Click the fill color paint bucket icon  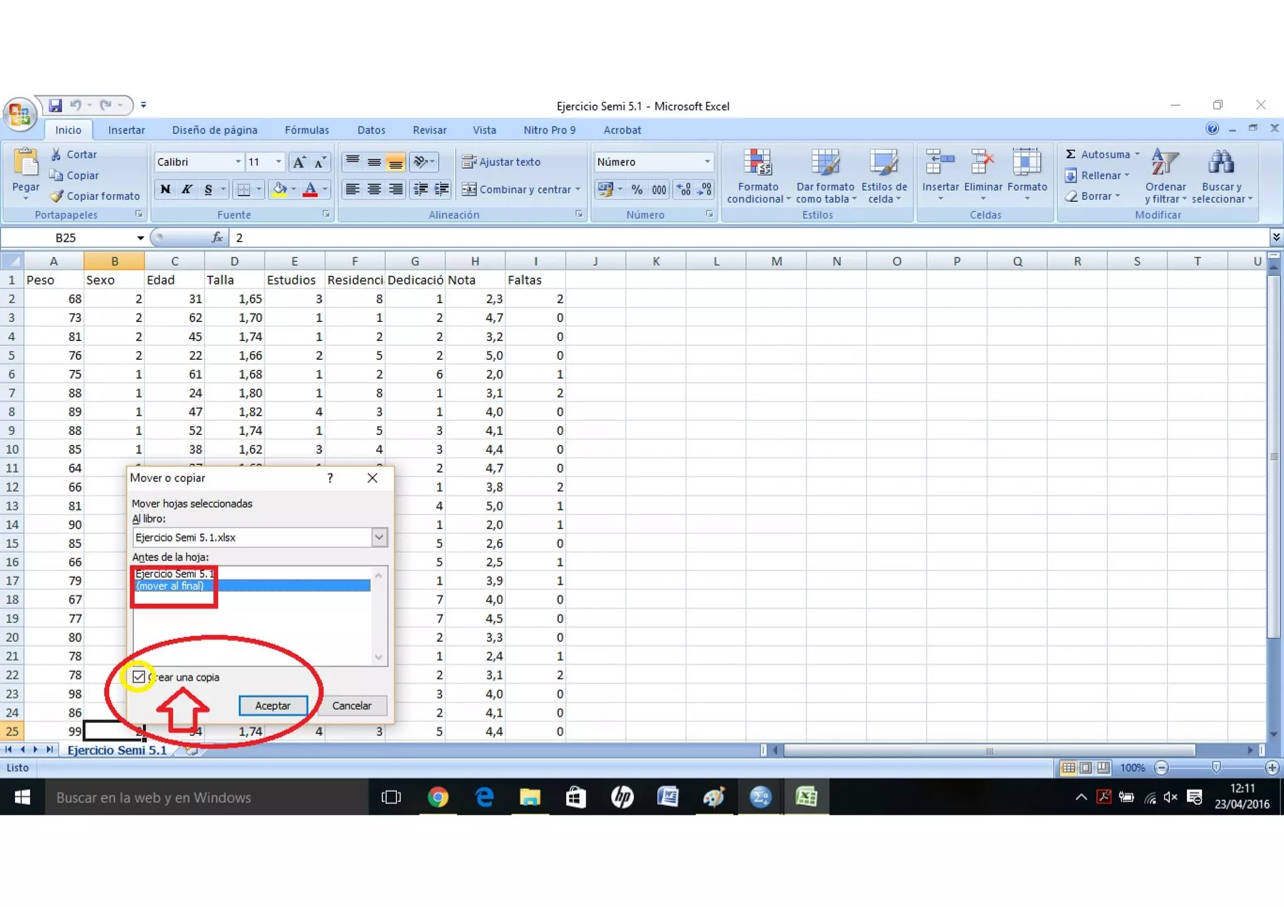click(280, 189)
